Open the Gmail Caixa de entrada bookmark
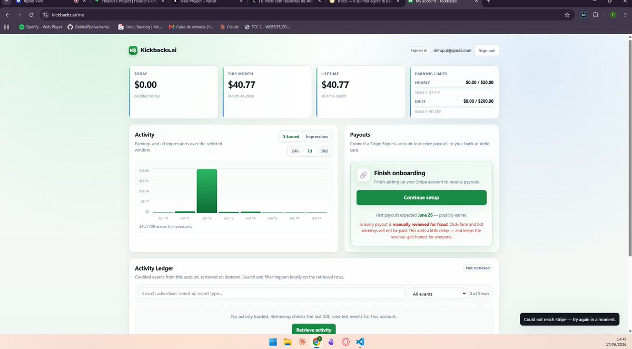The image size is (632, 349). point(191,26)
